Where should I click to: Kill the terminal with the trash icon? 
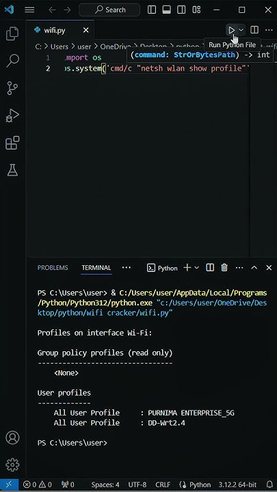[x=224, y=268]
